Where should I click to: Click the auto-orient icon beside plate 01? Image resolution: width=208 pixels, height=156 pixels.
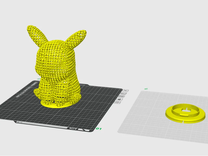pos(124,93)
